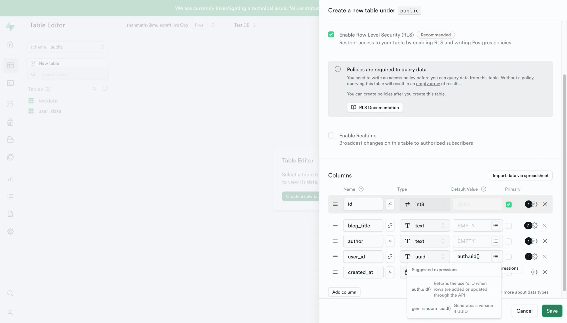
Task: Remove the user_id column with the X icon
Action: click(545, 257)
